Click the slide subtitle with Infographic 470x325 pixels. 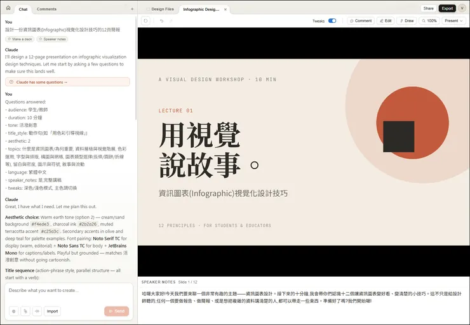pos(223,194)
